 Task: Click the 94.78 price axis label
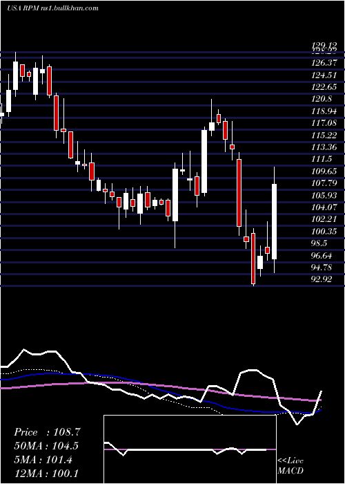[322, 268]
